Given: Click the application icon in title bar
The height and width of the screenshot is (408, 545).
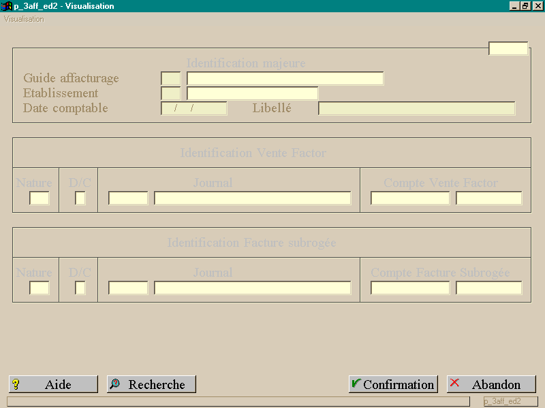Looking at the screenshot, I should [x=7, y=6].
